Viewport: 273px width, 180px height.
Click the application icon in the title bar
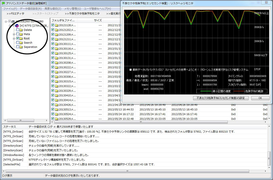coord(3,3)
